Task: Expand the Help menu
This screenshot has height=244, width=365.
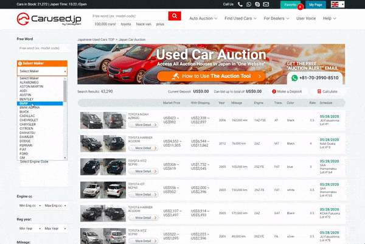Action: [x=329, y=18]
